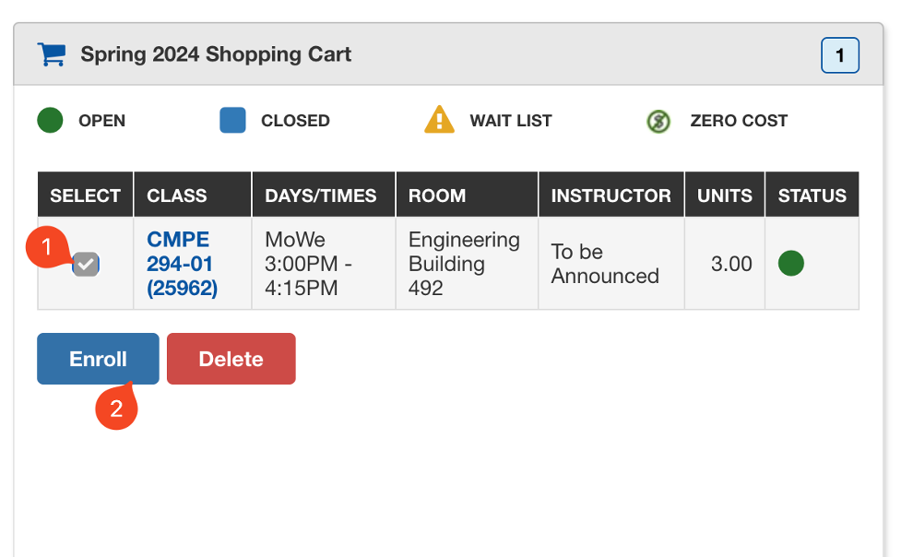
Task: Click the DAYS/TIMES column header
Action: [321, 196]
